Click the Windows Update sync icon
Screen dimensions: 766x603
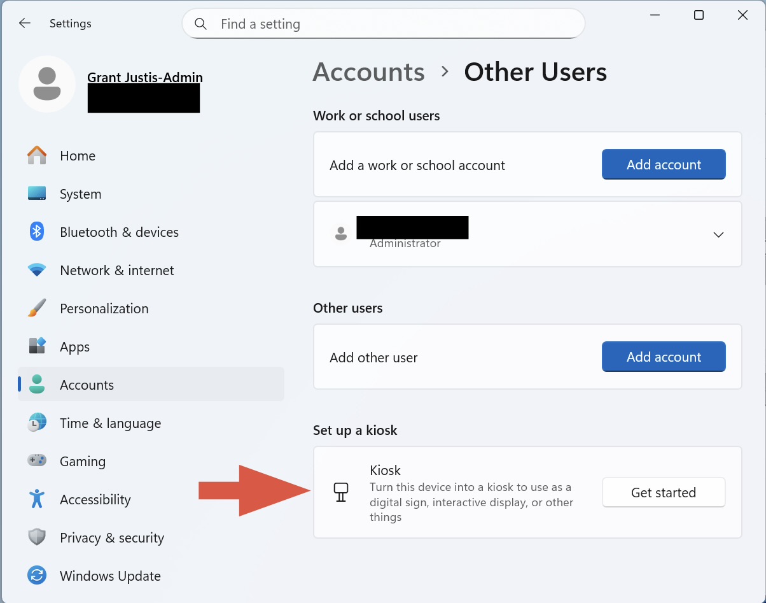click(x=37, y=576)
